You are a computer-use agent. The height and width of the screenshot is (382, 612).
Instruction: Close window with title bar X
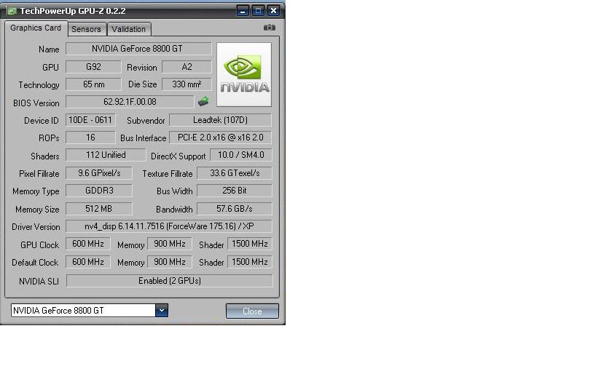tap(274, 11)
